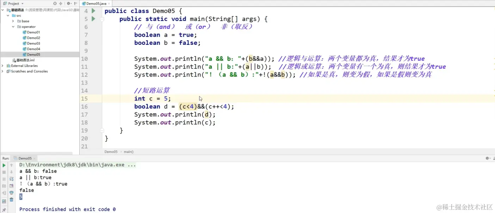Image resolution: width=495 pixels, height=213 pixels.
Task: Expand External Libraries node
Action: pos(3,66)
